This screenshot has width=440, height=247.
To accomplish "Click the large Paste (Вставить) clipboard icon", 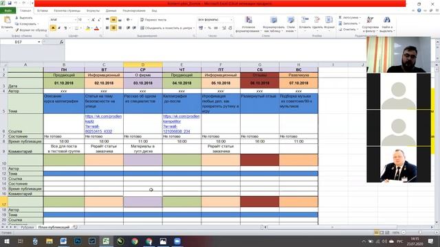I will 7,20.
